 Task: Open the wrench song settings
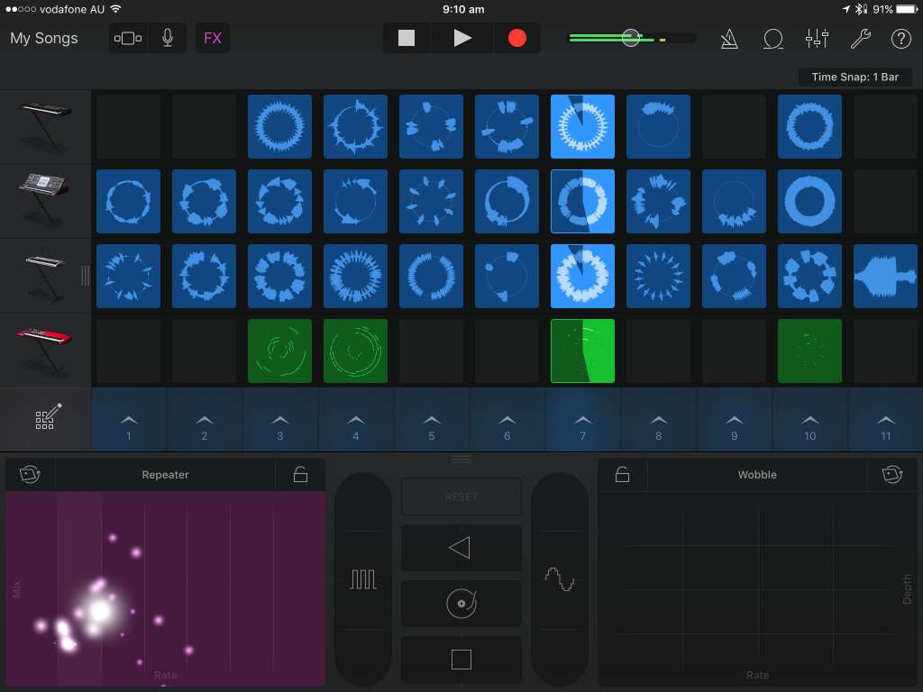tap(860, 39)
